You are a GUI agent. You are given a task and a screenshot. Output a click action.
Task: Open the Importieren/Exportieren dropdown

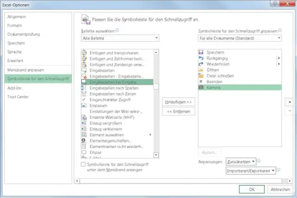251,171
